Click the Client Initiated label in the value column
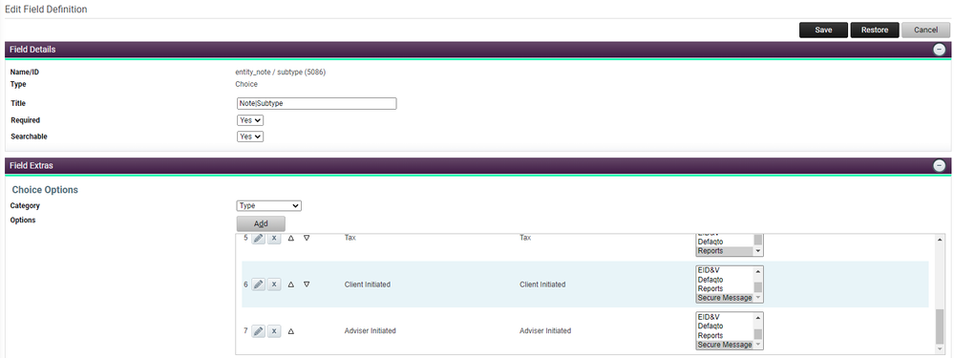The image size is (954, 358). click(x=542, y=284)
